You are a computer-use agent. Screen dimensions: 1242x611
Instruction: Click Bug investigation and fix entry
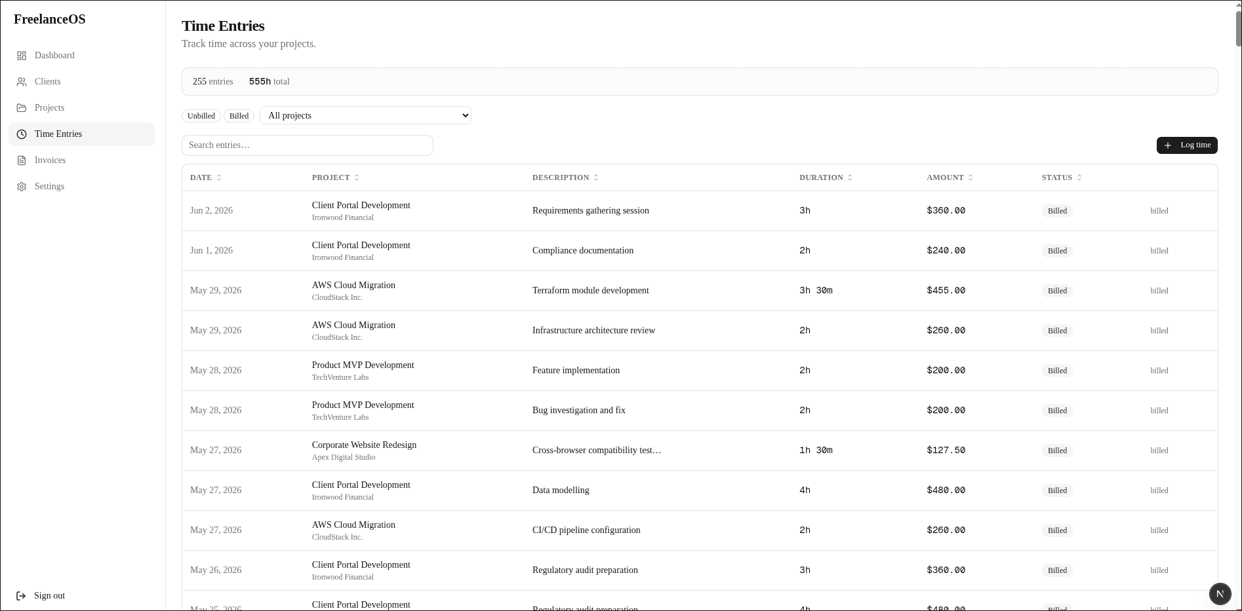click(x=579, y=411)
